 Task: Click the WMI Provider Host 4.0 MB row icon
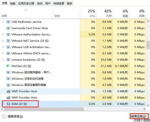click(8, 98)
